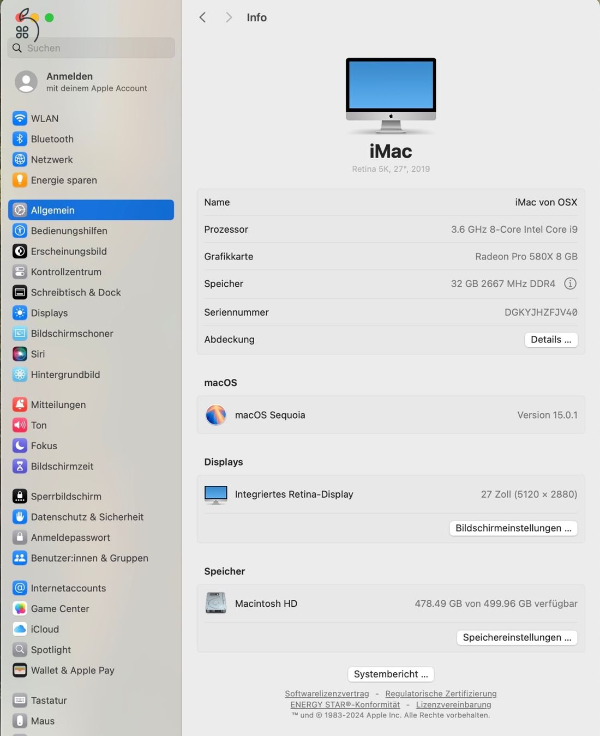Screen dimensions: 600x736
Task: Click the Suchen search field
Action: pos(91,48)
